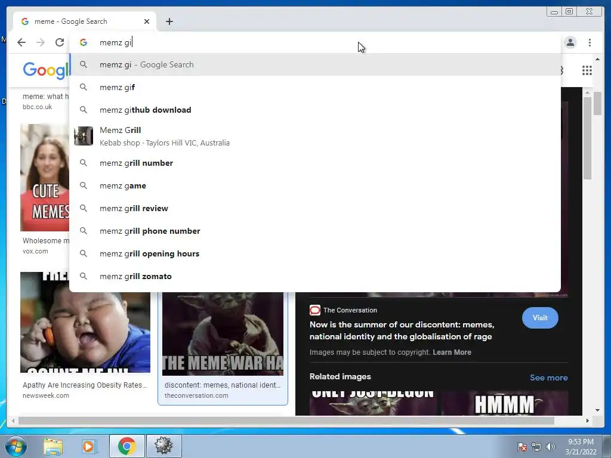Viewport: 611px width, 458px height.
Task: Click the network tray icon
Action: pos(536,447)
